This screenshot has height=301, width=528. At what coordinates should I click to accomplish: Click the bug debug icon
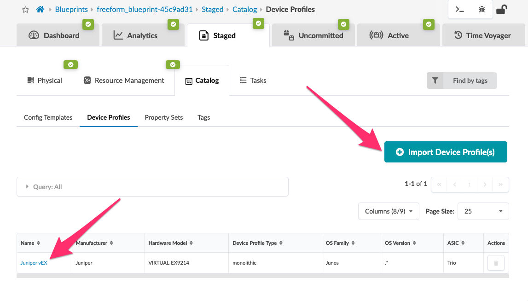pos(482,9)
